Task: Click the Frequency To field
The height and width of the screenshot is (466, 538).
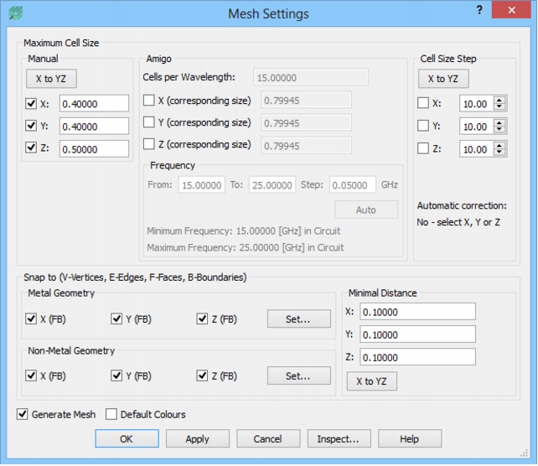Action: [272, 185]
